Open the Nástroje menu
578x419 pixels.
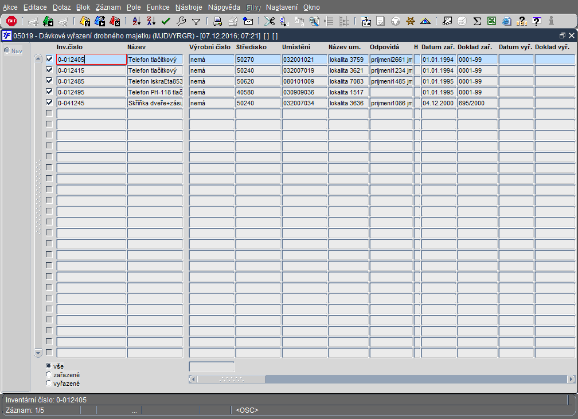189,7
